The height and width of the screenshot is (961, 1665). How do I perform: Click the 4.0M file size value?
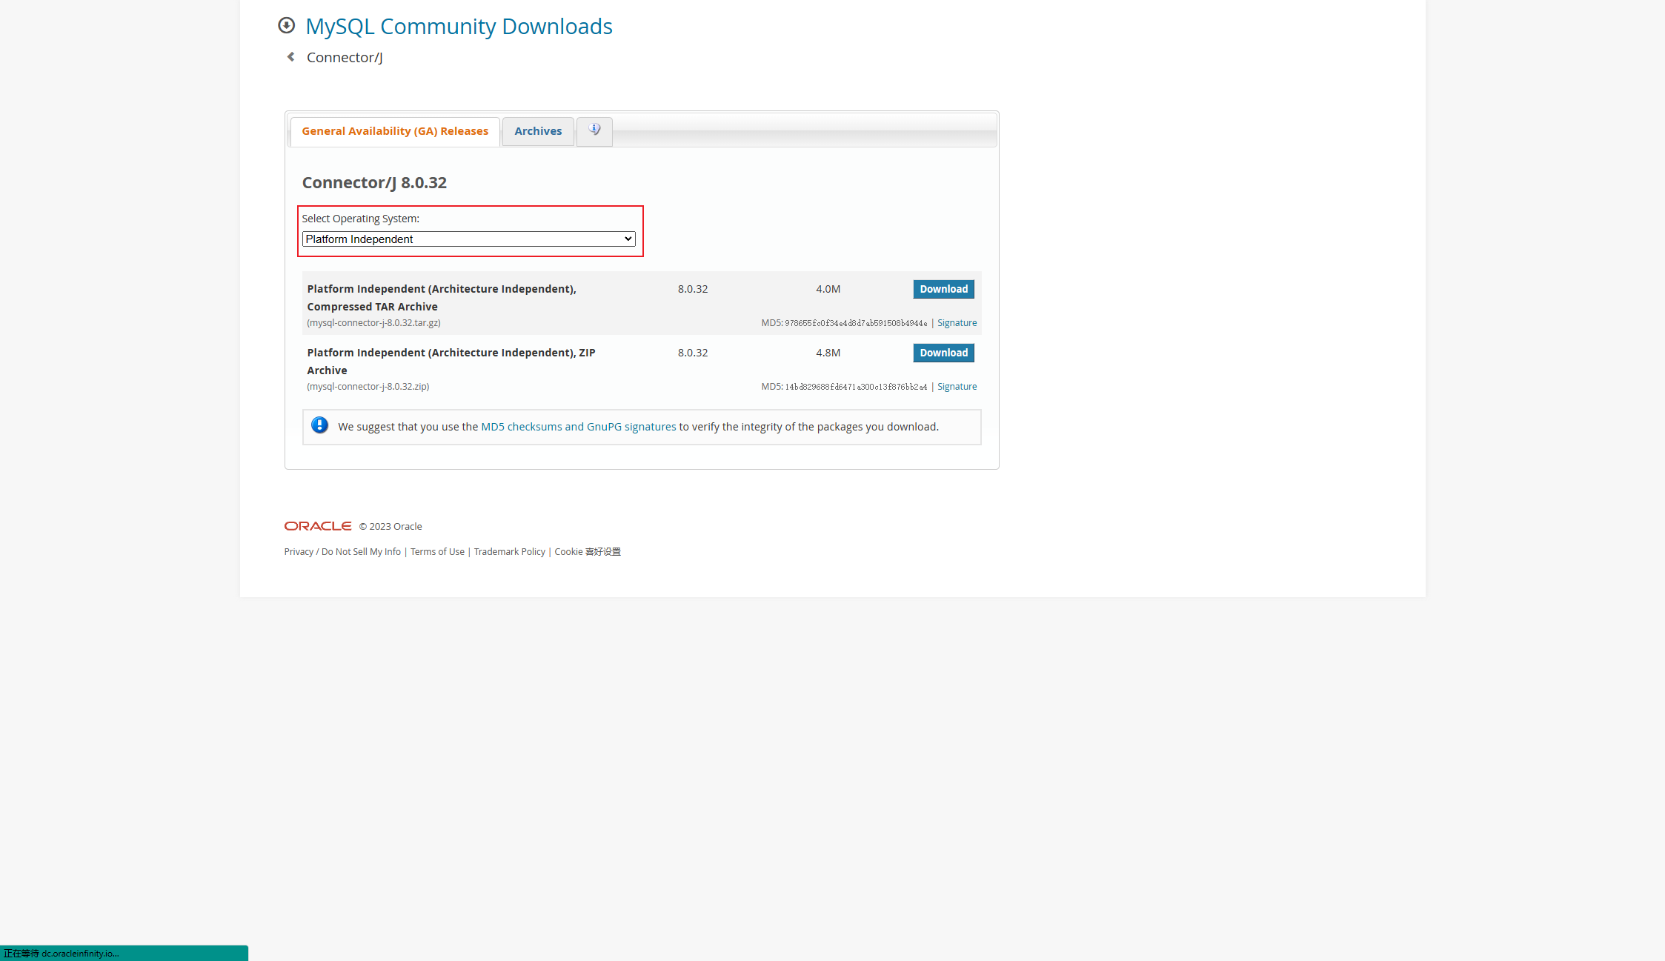(828, 289)
